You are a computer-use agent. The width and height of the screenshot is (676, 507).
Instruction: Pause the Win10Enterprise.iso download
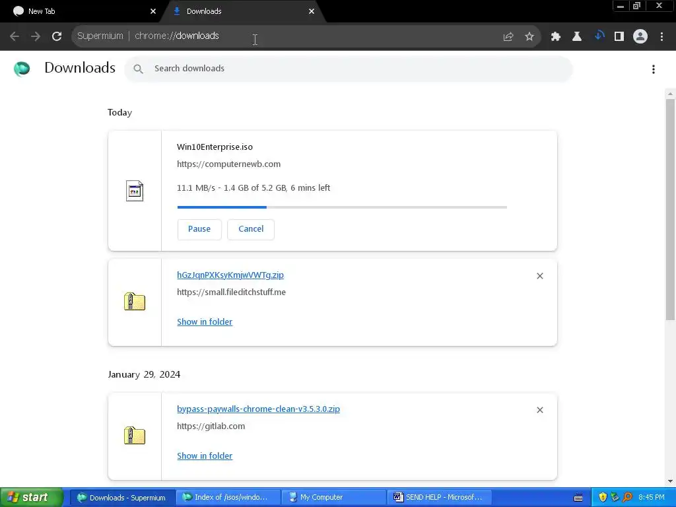tap(199, 229)
